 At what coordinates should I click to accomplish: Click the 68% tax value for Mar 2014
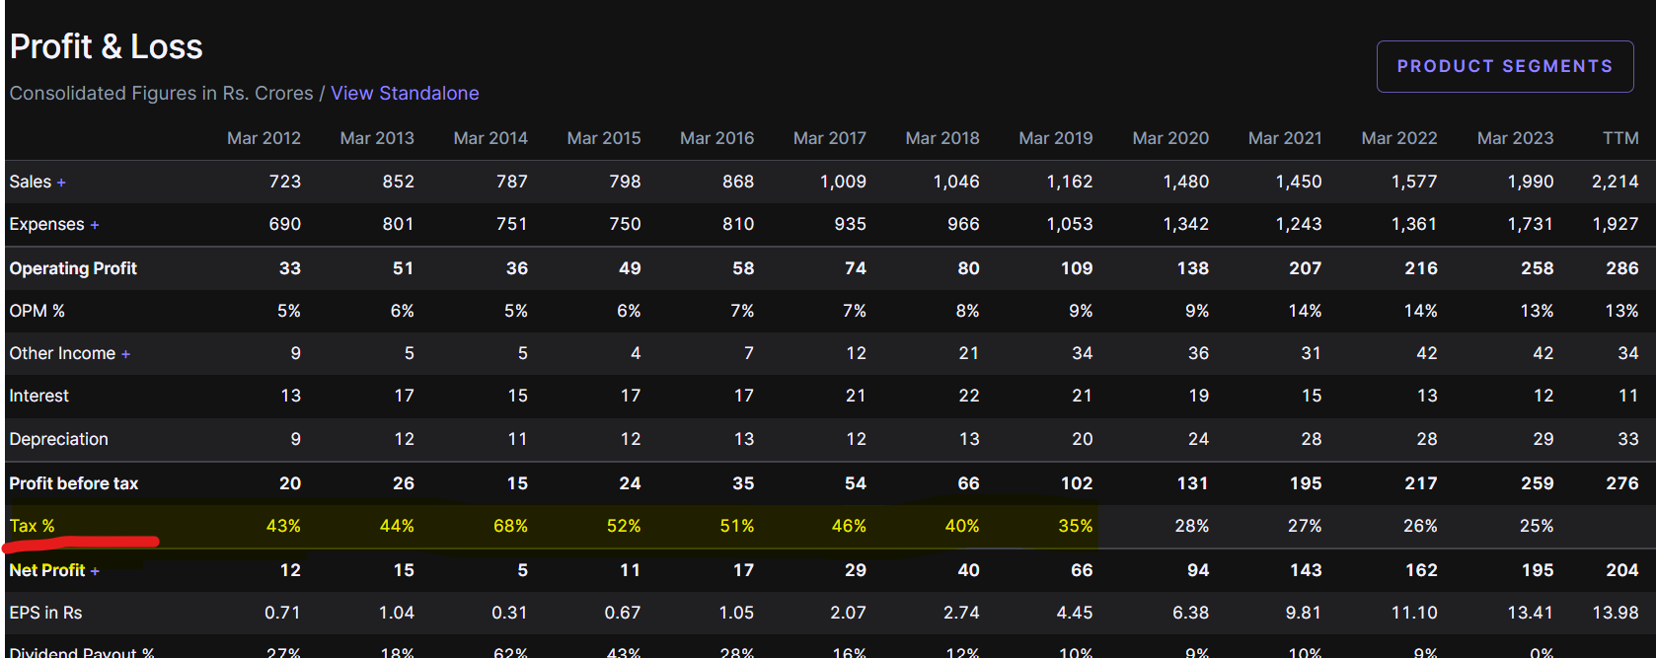(x=510, y=526)
